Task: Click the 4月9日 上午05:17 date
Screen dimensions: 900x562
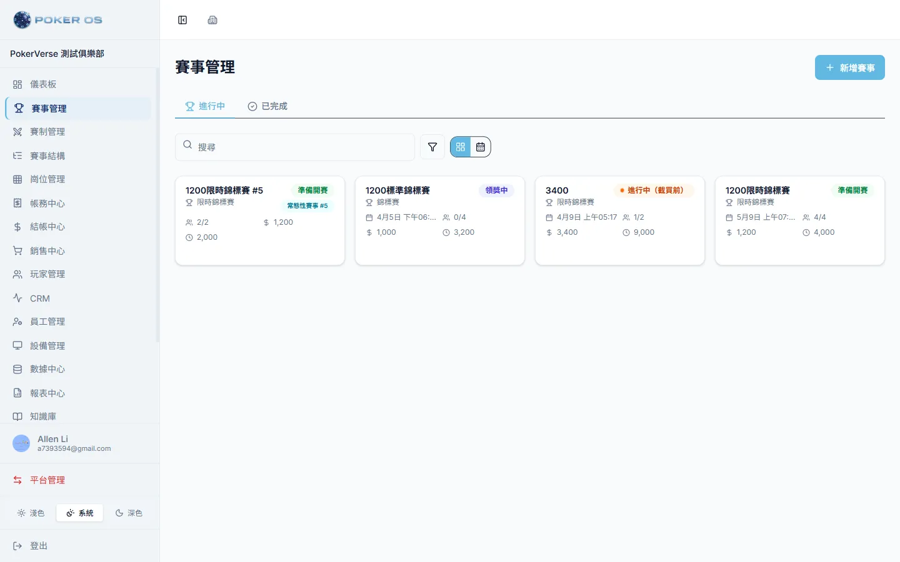Action: 587,217
